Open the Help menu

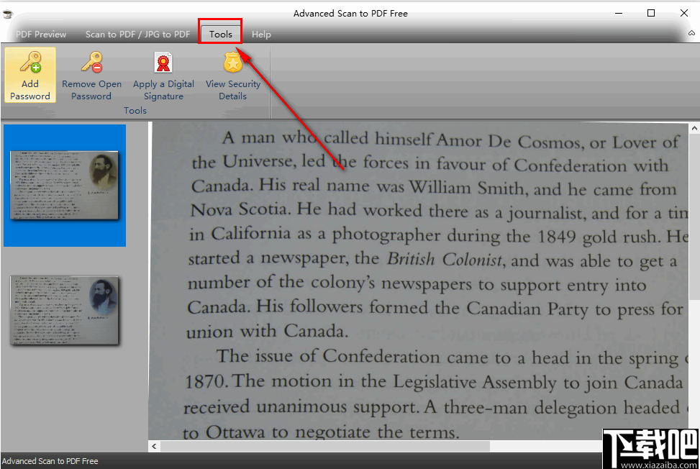(x=260, y=34)
